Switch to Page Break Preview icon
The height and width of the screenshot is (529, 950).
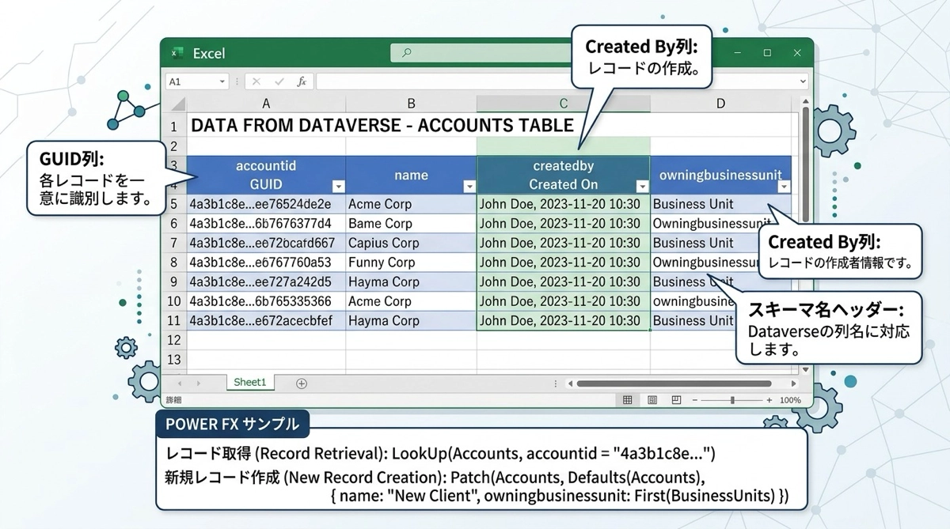point(676,400)
